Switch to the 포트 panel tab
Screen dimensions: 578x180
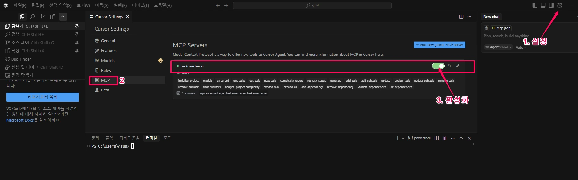(x=167, y=138)
